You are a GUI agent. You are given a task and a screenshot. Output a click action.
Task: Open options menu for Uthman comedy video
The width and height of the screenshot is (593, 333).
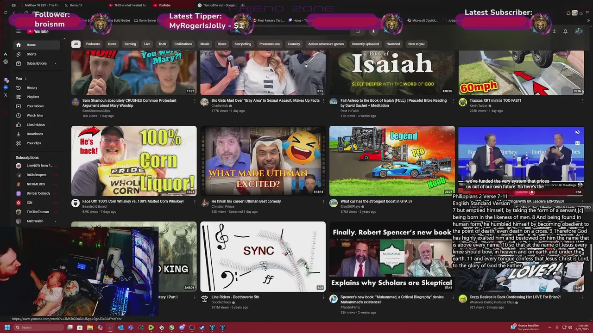[323, 202]
